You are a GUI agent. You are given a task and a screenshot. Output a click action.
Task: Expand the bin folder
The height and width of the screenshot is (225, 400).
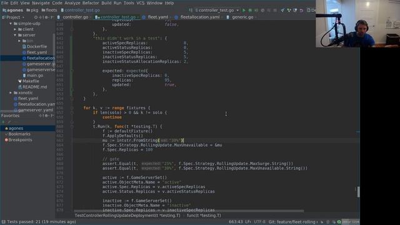click(x=19, y=41)
